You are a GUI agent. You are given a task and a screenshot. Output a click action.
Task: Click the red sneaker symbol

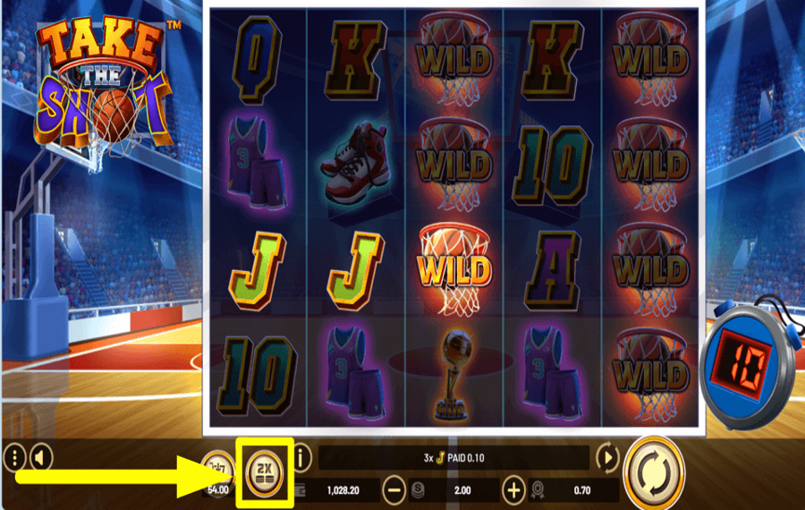[x=356, y=164]
